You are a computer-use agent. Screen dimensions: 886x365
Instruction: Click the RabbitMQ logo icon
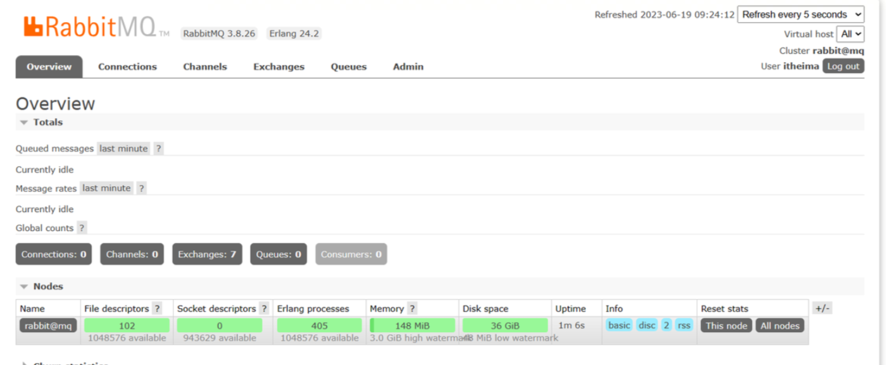click(33, 26)
